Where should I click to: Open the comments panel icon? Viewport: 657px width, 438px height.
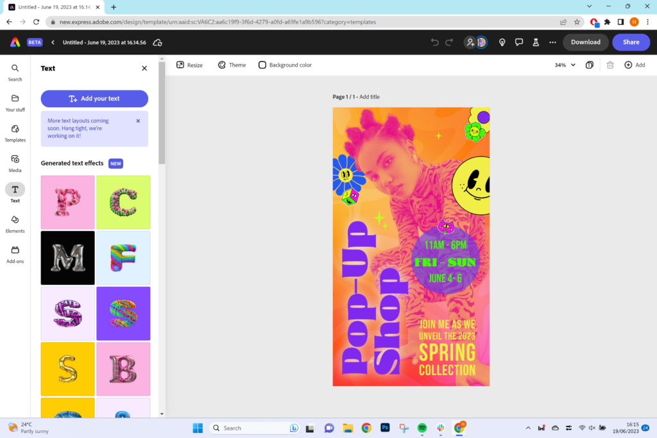click(x=518, y=42)
